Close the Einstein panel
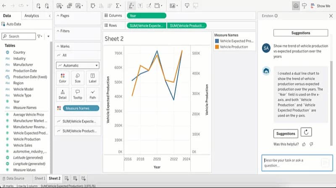Image resolution: width=336 pixels, height=188 pixels. click(x=331, y=16)
